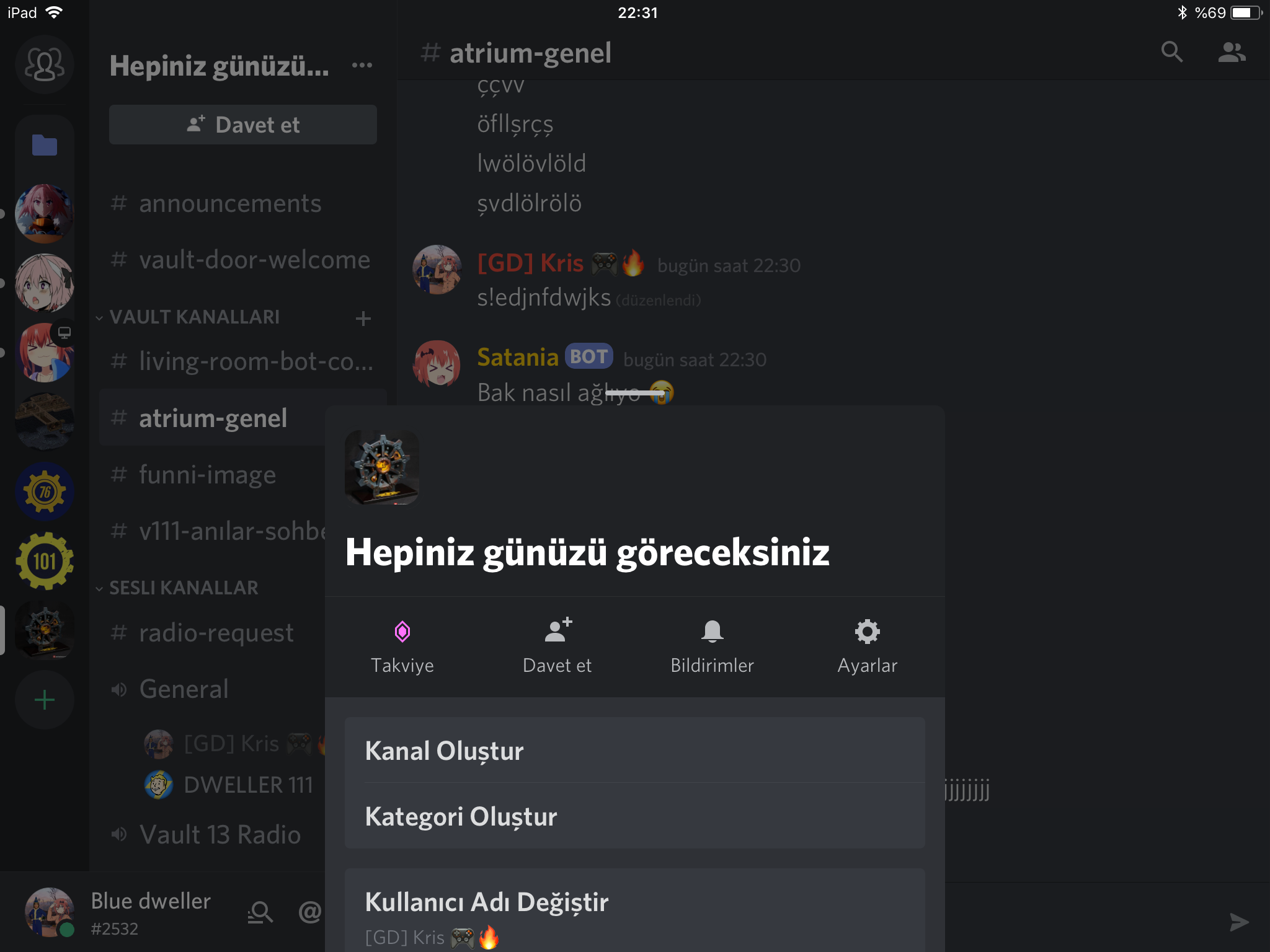Add a server with plus icon

[44, 700]
